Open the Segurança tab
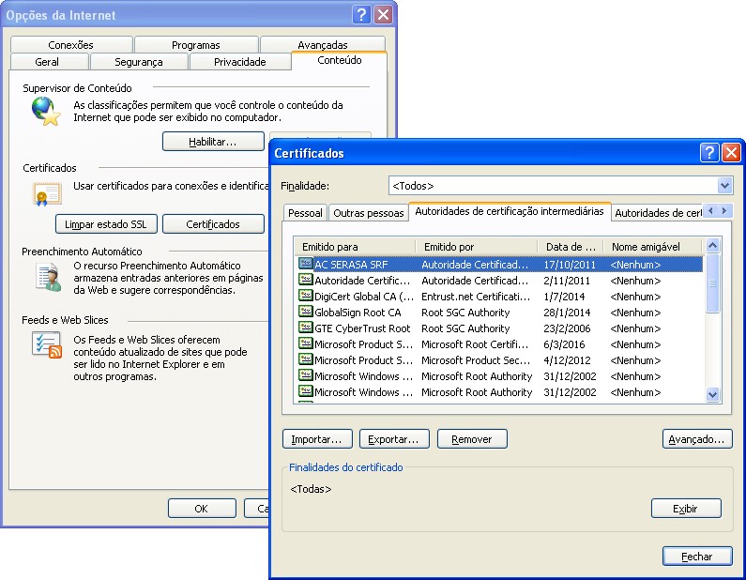The height and width of the screenshot is (580, 746). pos(139,62)
